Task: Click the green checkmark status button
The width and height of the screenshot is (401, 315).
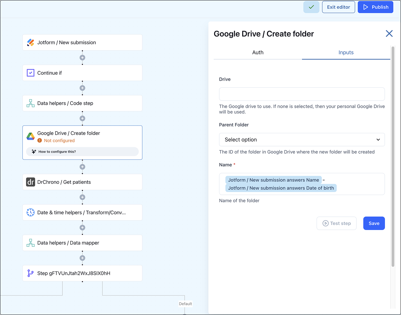Action: (x=311, y=7)
